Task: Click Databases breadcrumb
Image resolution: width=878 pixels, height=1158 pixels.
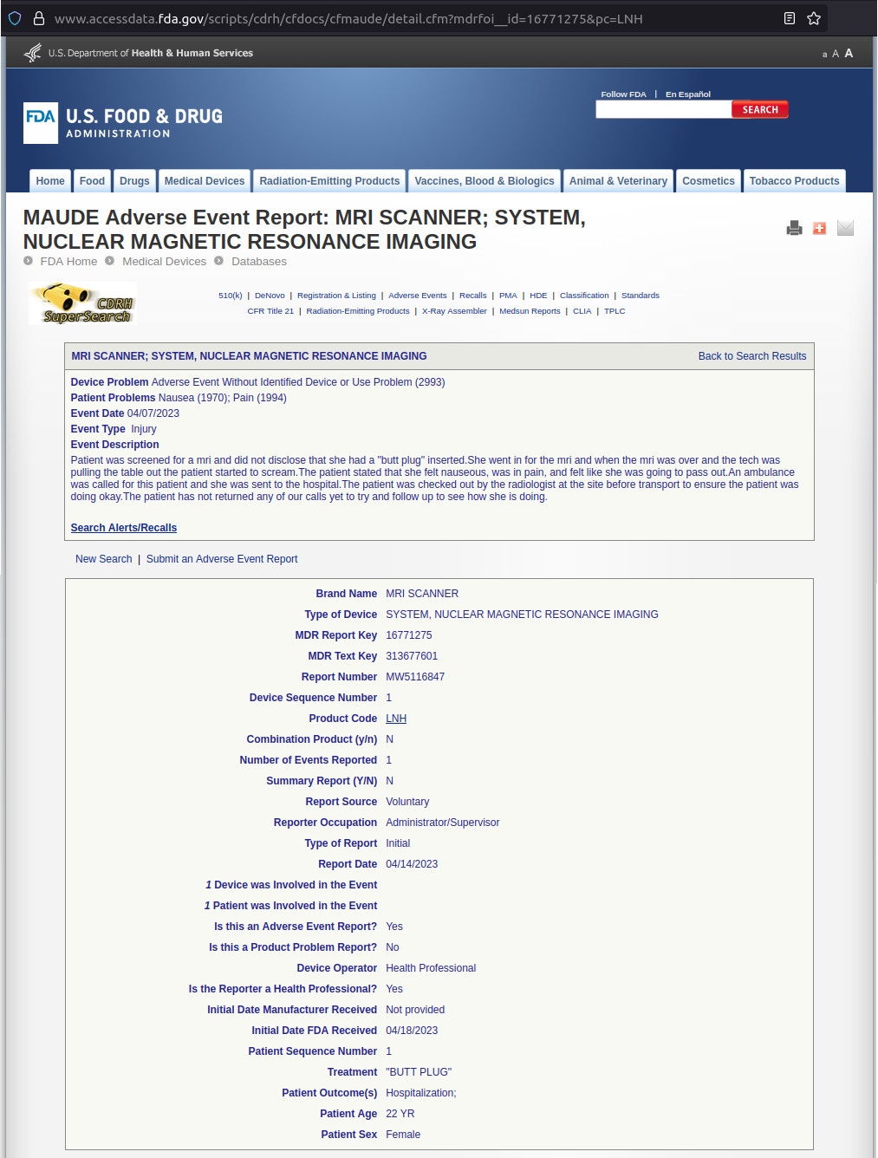Action: coord(259,261)
